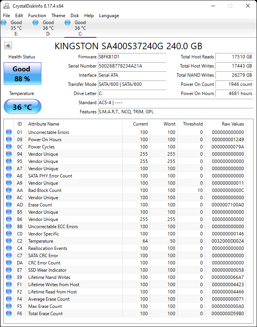Click status orb for Power Cycles row
The width and height of the screenshot is (257, 327).
(9, 147)
